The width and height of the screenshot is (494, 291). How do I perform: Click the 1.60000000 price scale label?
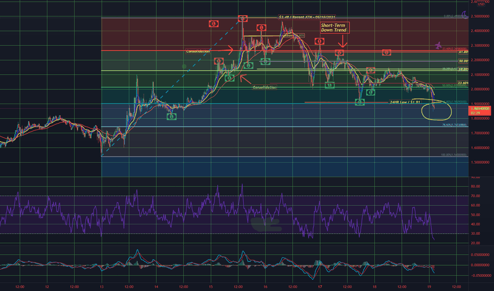click(x=480, y=148)
